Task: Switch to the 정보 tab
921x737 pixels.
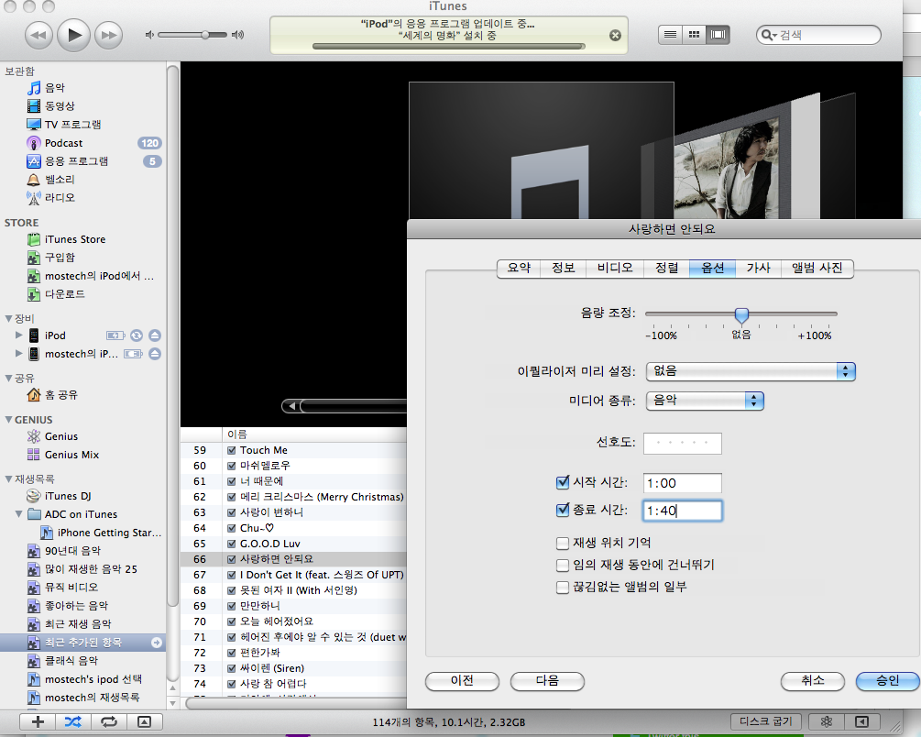Action: (x=564, y=268)
